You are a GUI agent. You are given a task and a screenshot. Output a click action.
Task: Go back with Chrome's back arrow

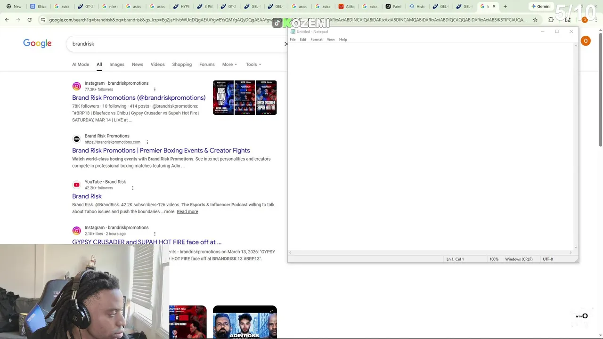tap(7, 20)
